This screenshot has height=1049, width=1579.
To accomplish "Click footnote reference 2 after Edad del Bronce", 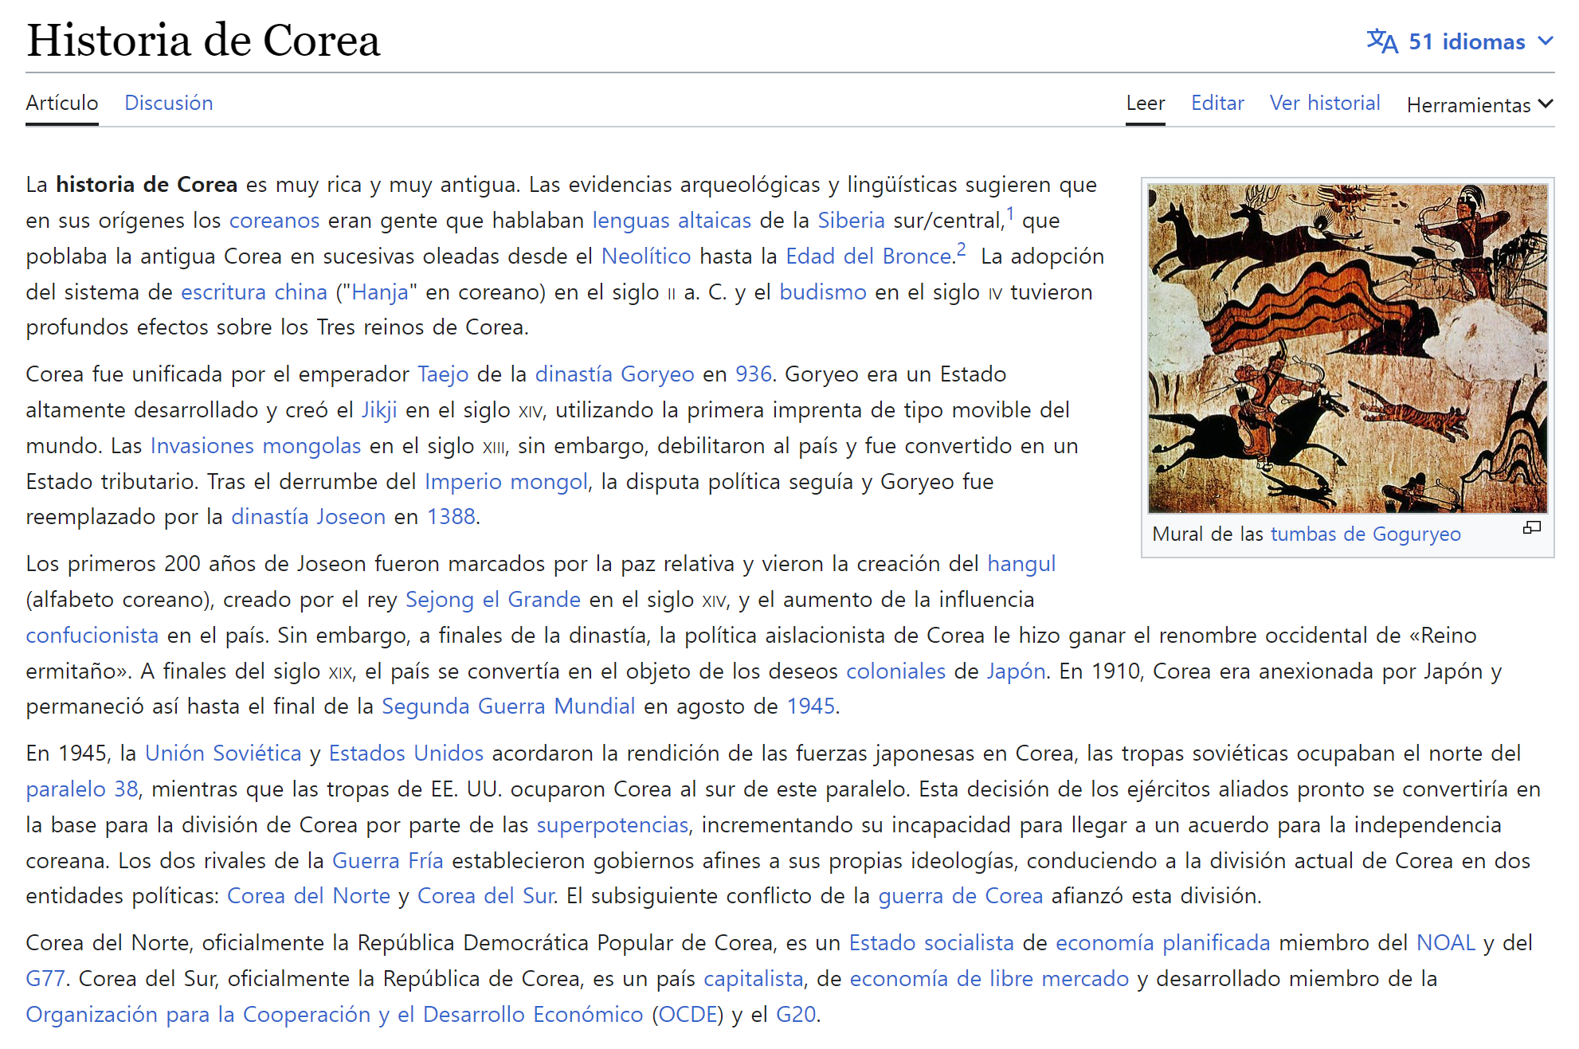I will point(962,249).
